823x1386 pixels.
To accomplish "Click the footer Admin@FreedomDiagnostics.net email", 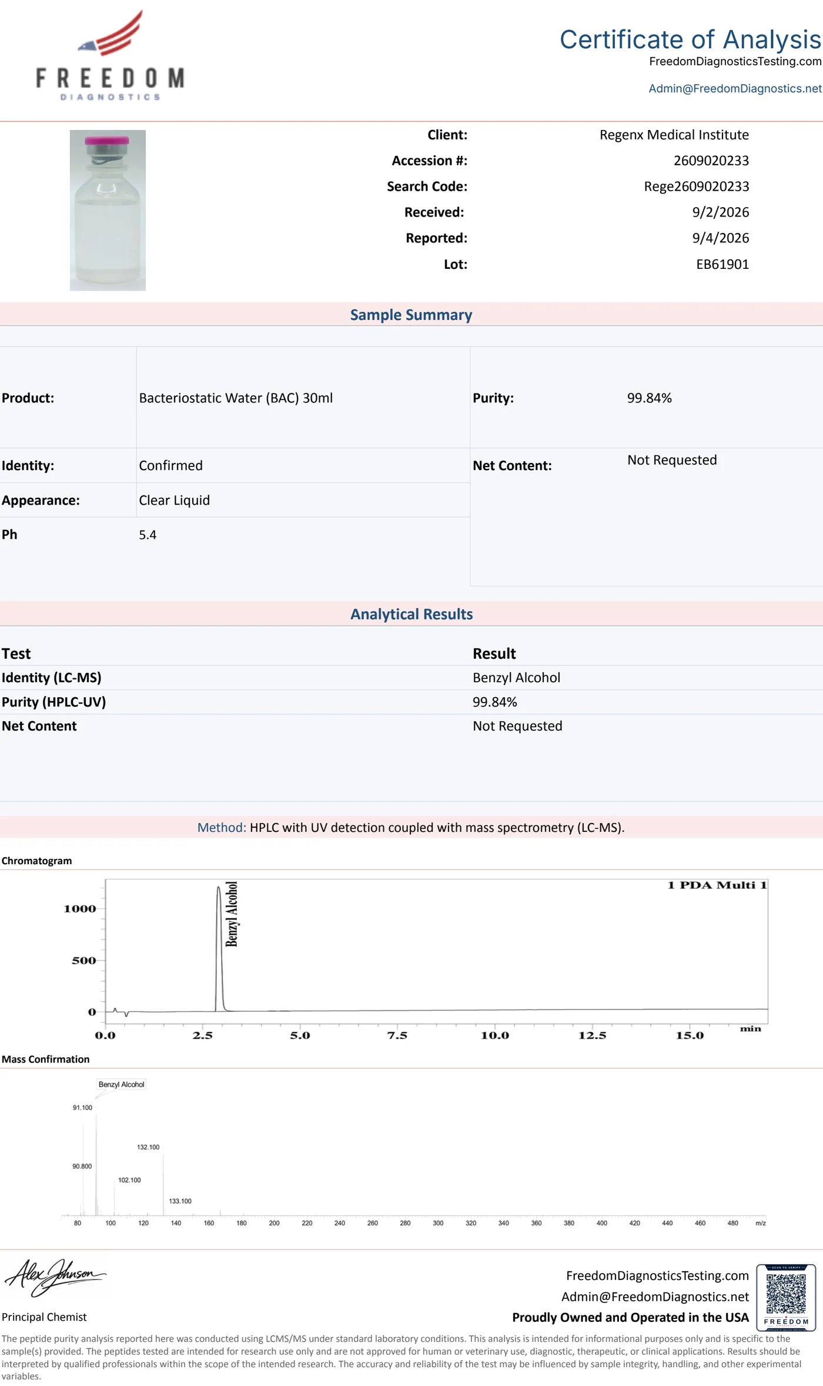I will click(x=655, y=1297).
